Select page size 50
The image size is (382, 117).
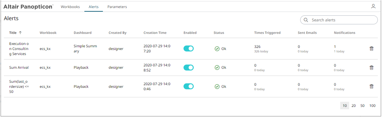pos(362,106)
